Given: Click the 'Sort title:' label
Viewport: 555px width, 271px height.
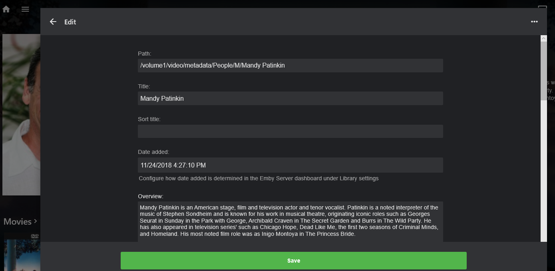Looking at the screenshot, I should click(149, 119).
